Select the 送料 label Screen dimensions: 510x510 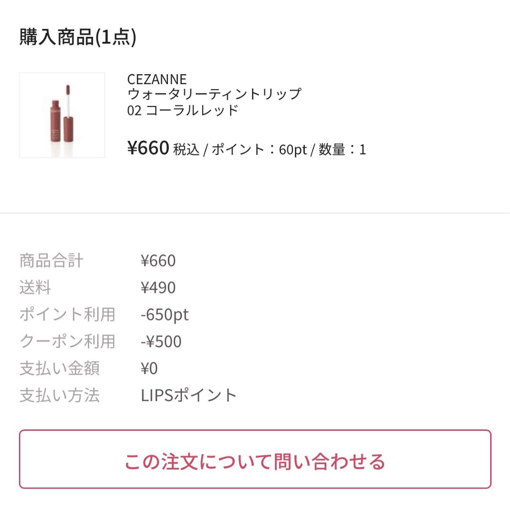point(35,287)
